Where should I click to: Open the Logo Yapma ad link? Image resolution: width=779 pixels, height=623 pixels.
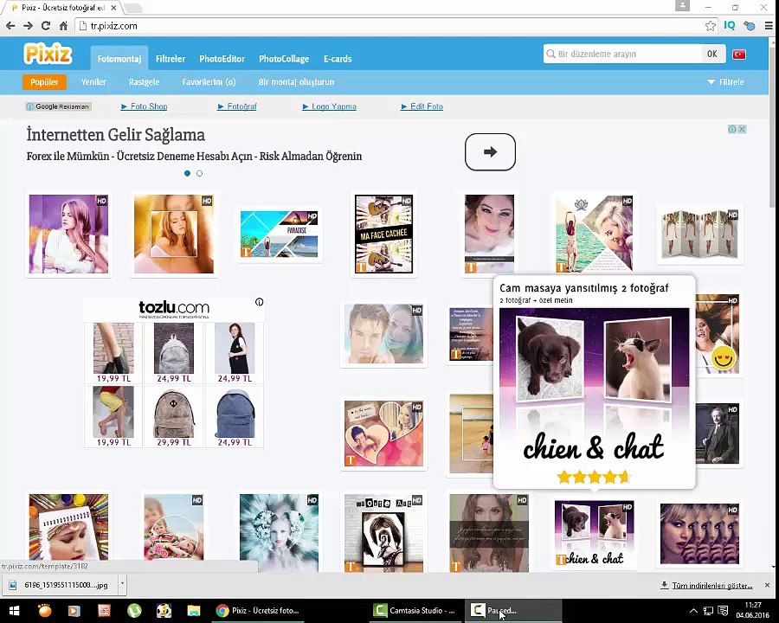330,106
